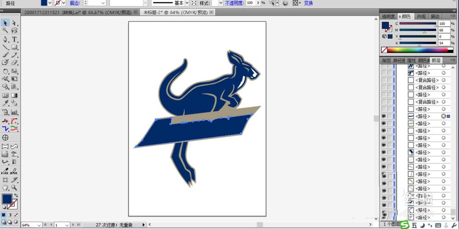Pick a color from the CMYK spectrum bar
Image resolution: width=459 pixels, height=229 pixels.
pos(417,50)
